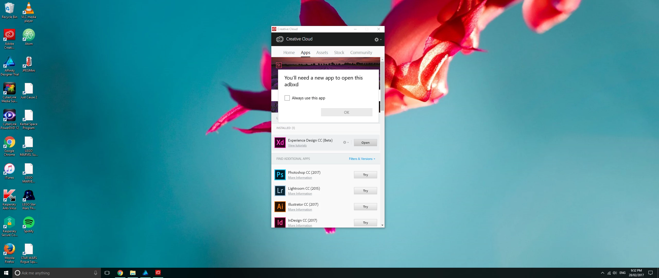Viewport: 659px width, 278px height.
Task: Follow the View tutorials link
Action: tap(297, 145)
